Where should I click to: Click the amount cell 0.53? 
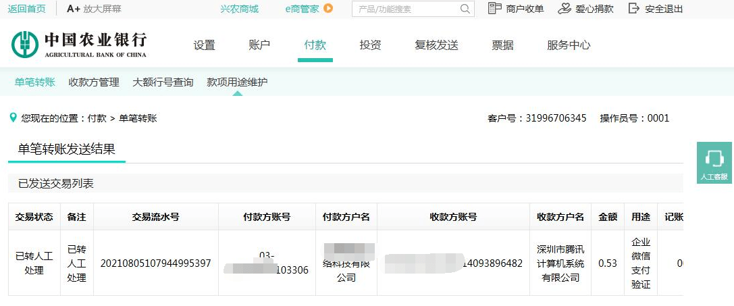[x=608, y=263]
